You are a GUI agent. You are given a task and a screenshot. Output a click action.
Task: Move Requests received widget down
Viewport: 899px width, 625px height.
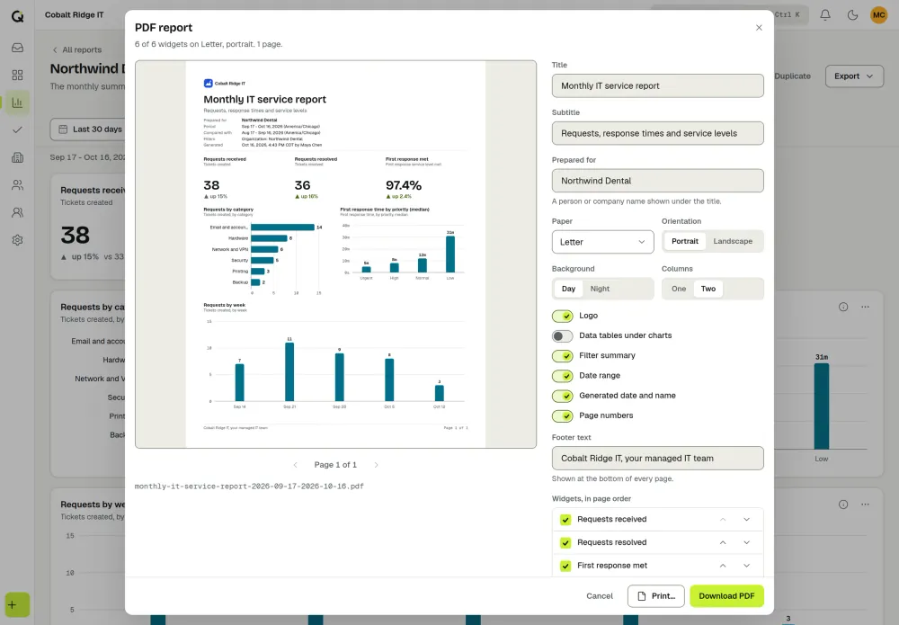(x=746, y=520)
